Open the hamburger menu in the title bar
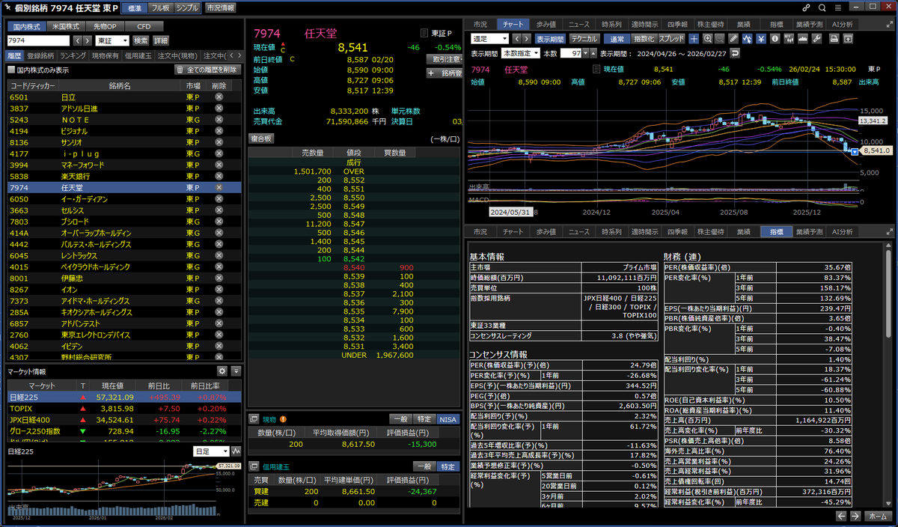This screenshot has height=527, width=898. (x=837, y=7)
